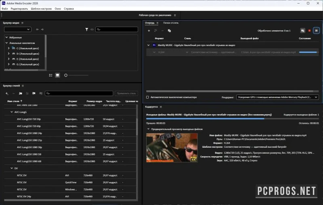Open the workspace menu icon beside Рабочая среда

click(x=175, y=15)
